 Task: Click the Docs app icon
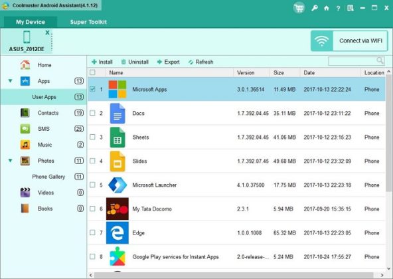point(118,113)
